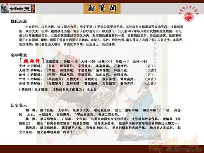Click the 献宝阁 title banner
Screen dimensions: 204x153
click(x=102, y=9)
